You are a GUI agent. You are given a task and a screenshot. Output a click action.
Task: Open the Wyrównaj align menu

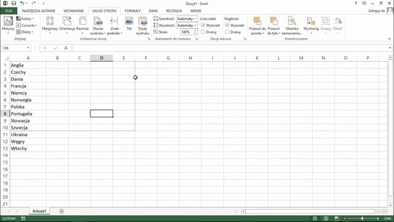click(x=311, y=26)
